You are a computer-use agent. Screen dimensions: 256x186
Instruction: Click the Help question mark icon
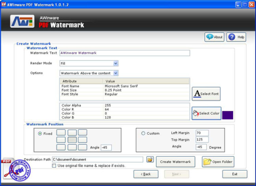click(232, 37)
